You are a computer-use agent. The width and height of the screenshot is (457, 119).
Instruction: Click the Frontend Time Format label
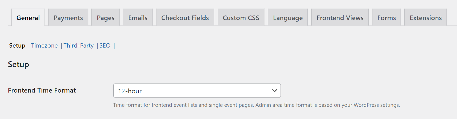pyautogui.click(x=42, y=90)
